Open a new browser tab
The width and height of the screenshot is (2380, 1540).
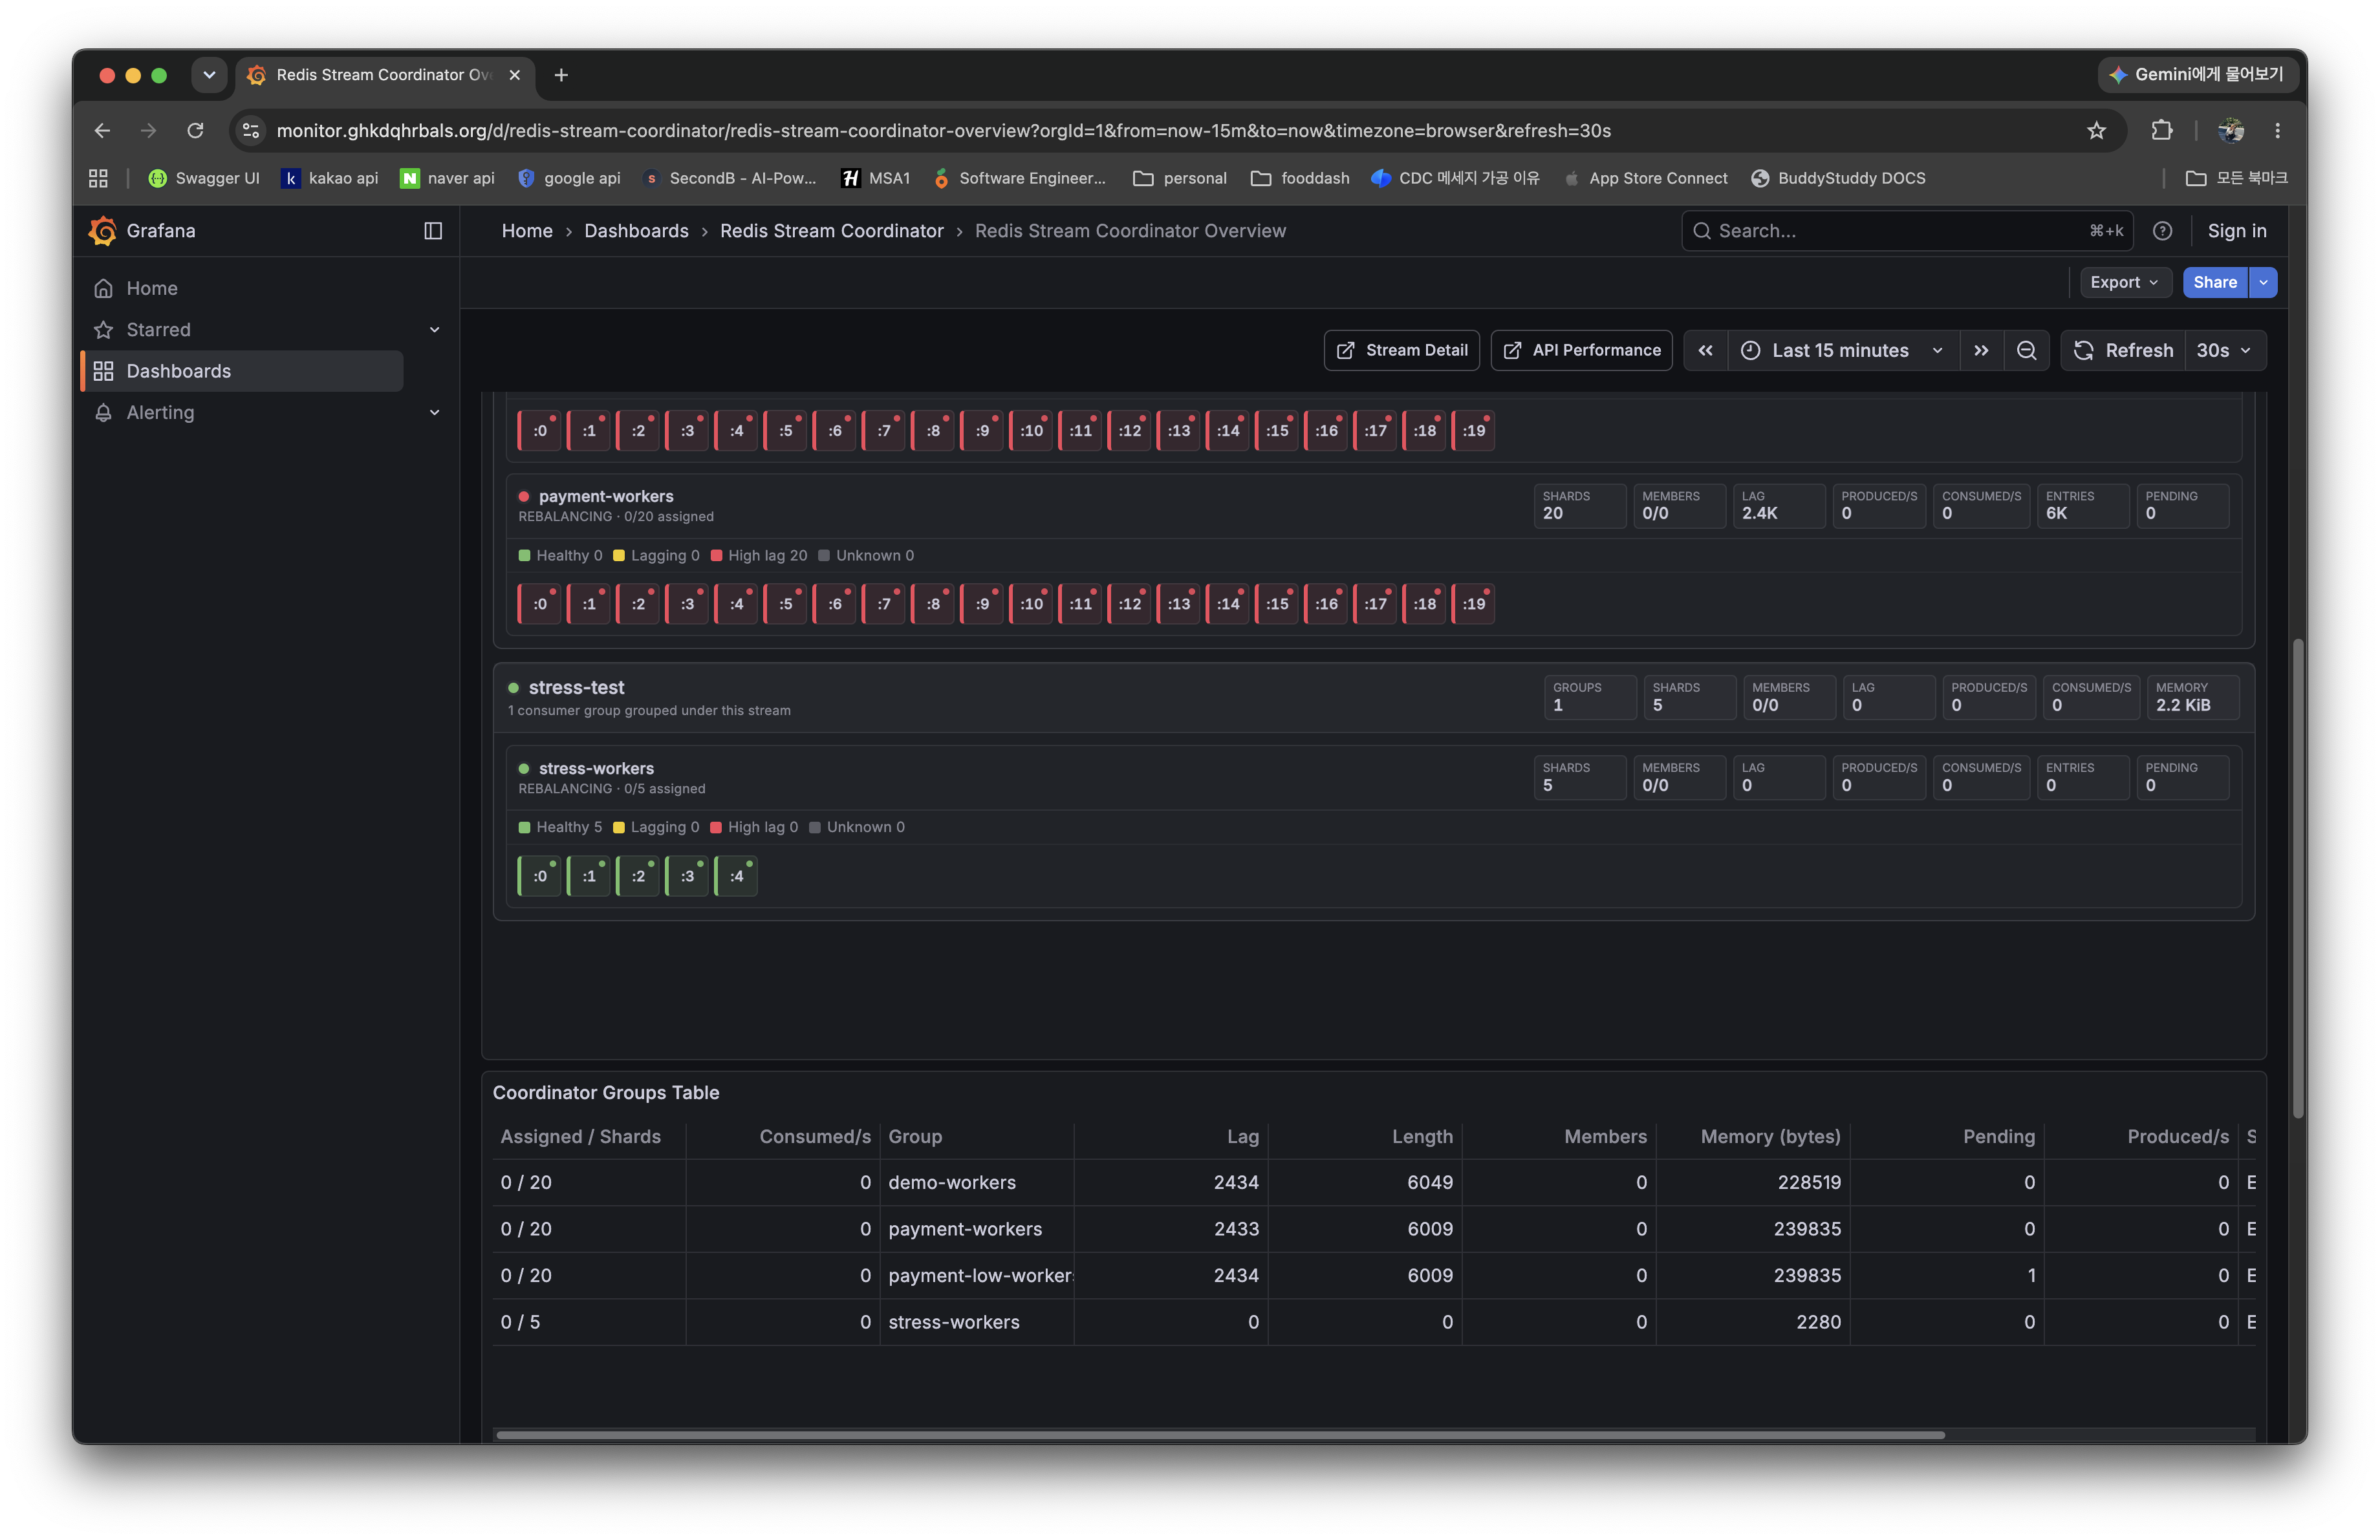tap(561, 75)
